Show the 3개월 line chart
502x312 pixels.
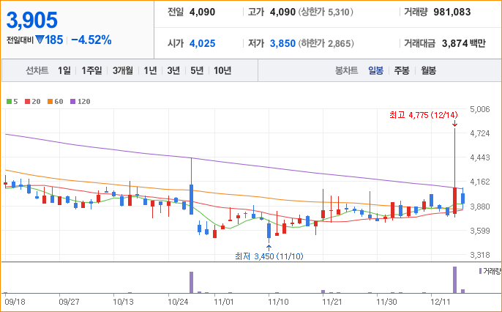coord(123,70)
